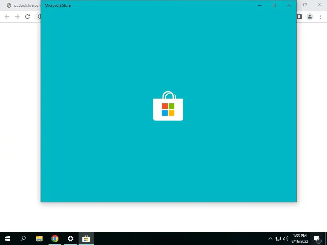
Task: Open Action Center notifications icon
Action: pyautogui.click(x=317, y=239)
